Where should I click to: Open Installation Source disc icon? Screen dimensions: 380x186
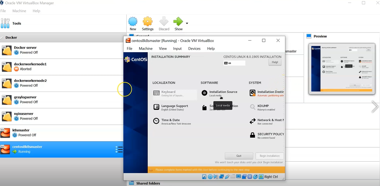205,93
